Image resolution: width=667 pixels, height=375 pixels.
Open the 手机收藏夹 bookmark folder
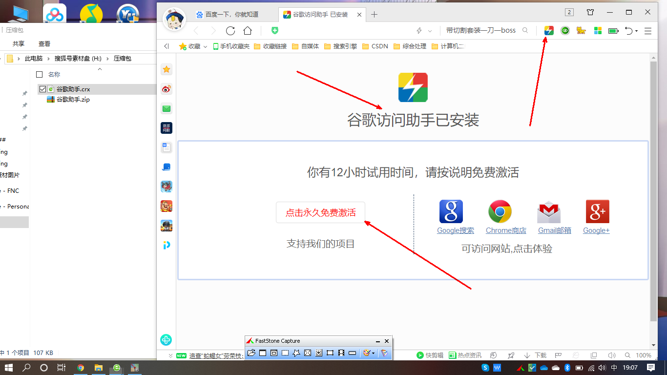pyautogui.click(x=231, y=46)
